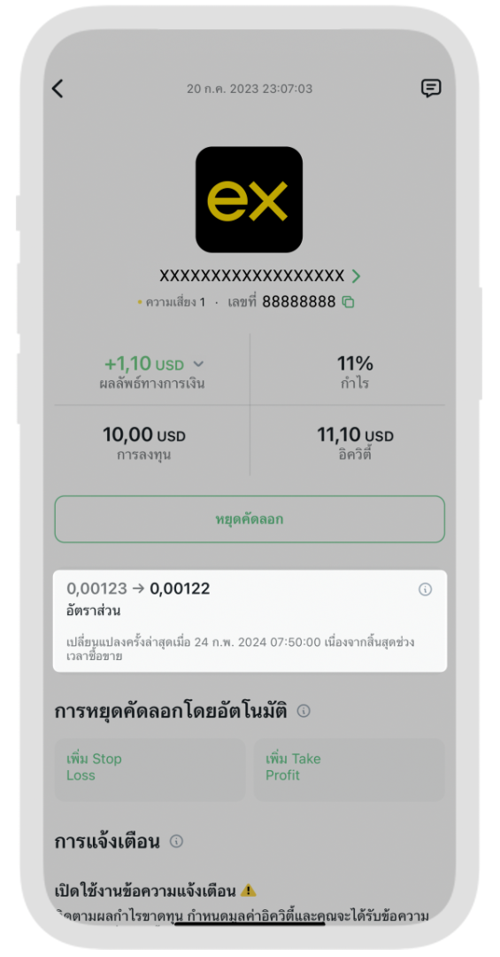Image resolution: width=500 pixels, height=957 pixels.
Task: Expand the +1,10 USD financial result dropdown
Action: [198, 364]
